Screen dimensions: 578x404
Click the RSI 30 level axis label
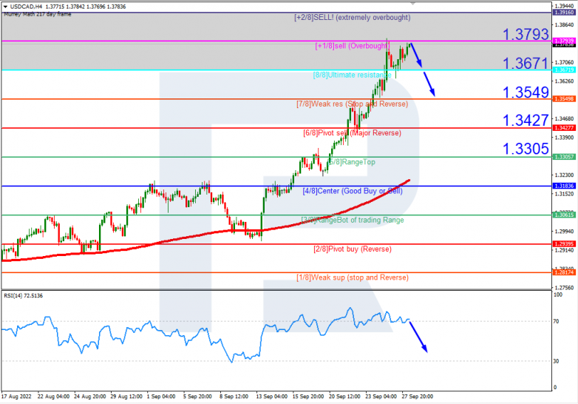[x=557, y=361]
